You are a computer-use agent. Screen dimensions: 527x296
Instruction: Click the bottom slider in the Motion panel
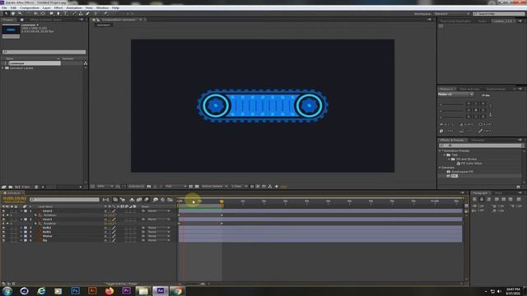tap(452, 117)
